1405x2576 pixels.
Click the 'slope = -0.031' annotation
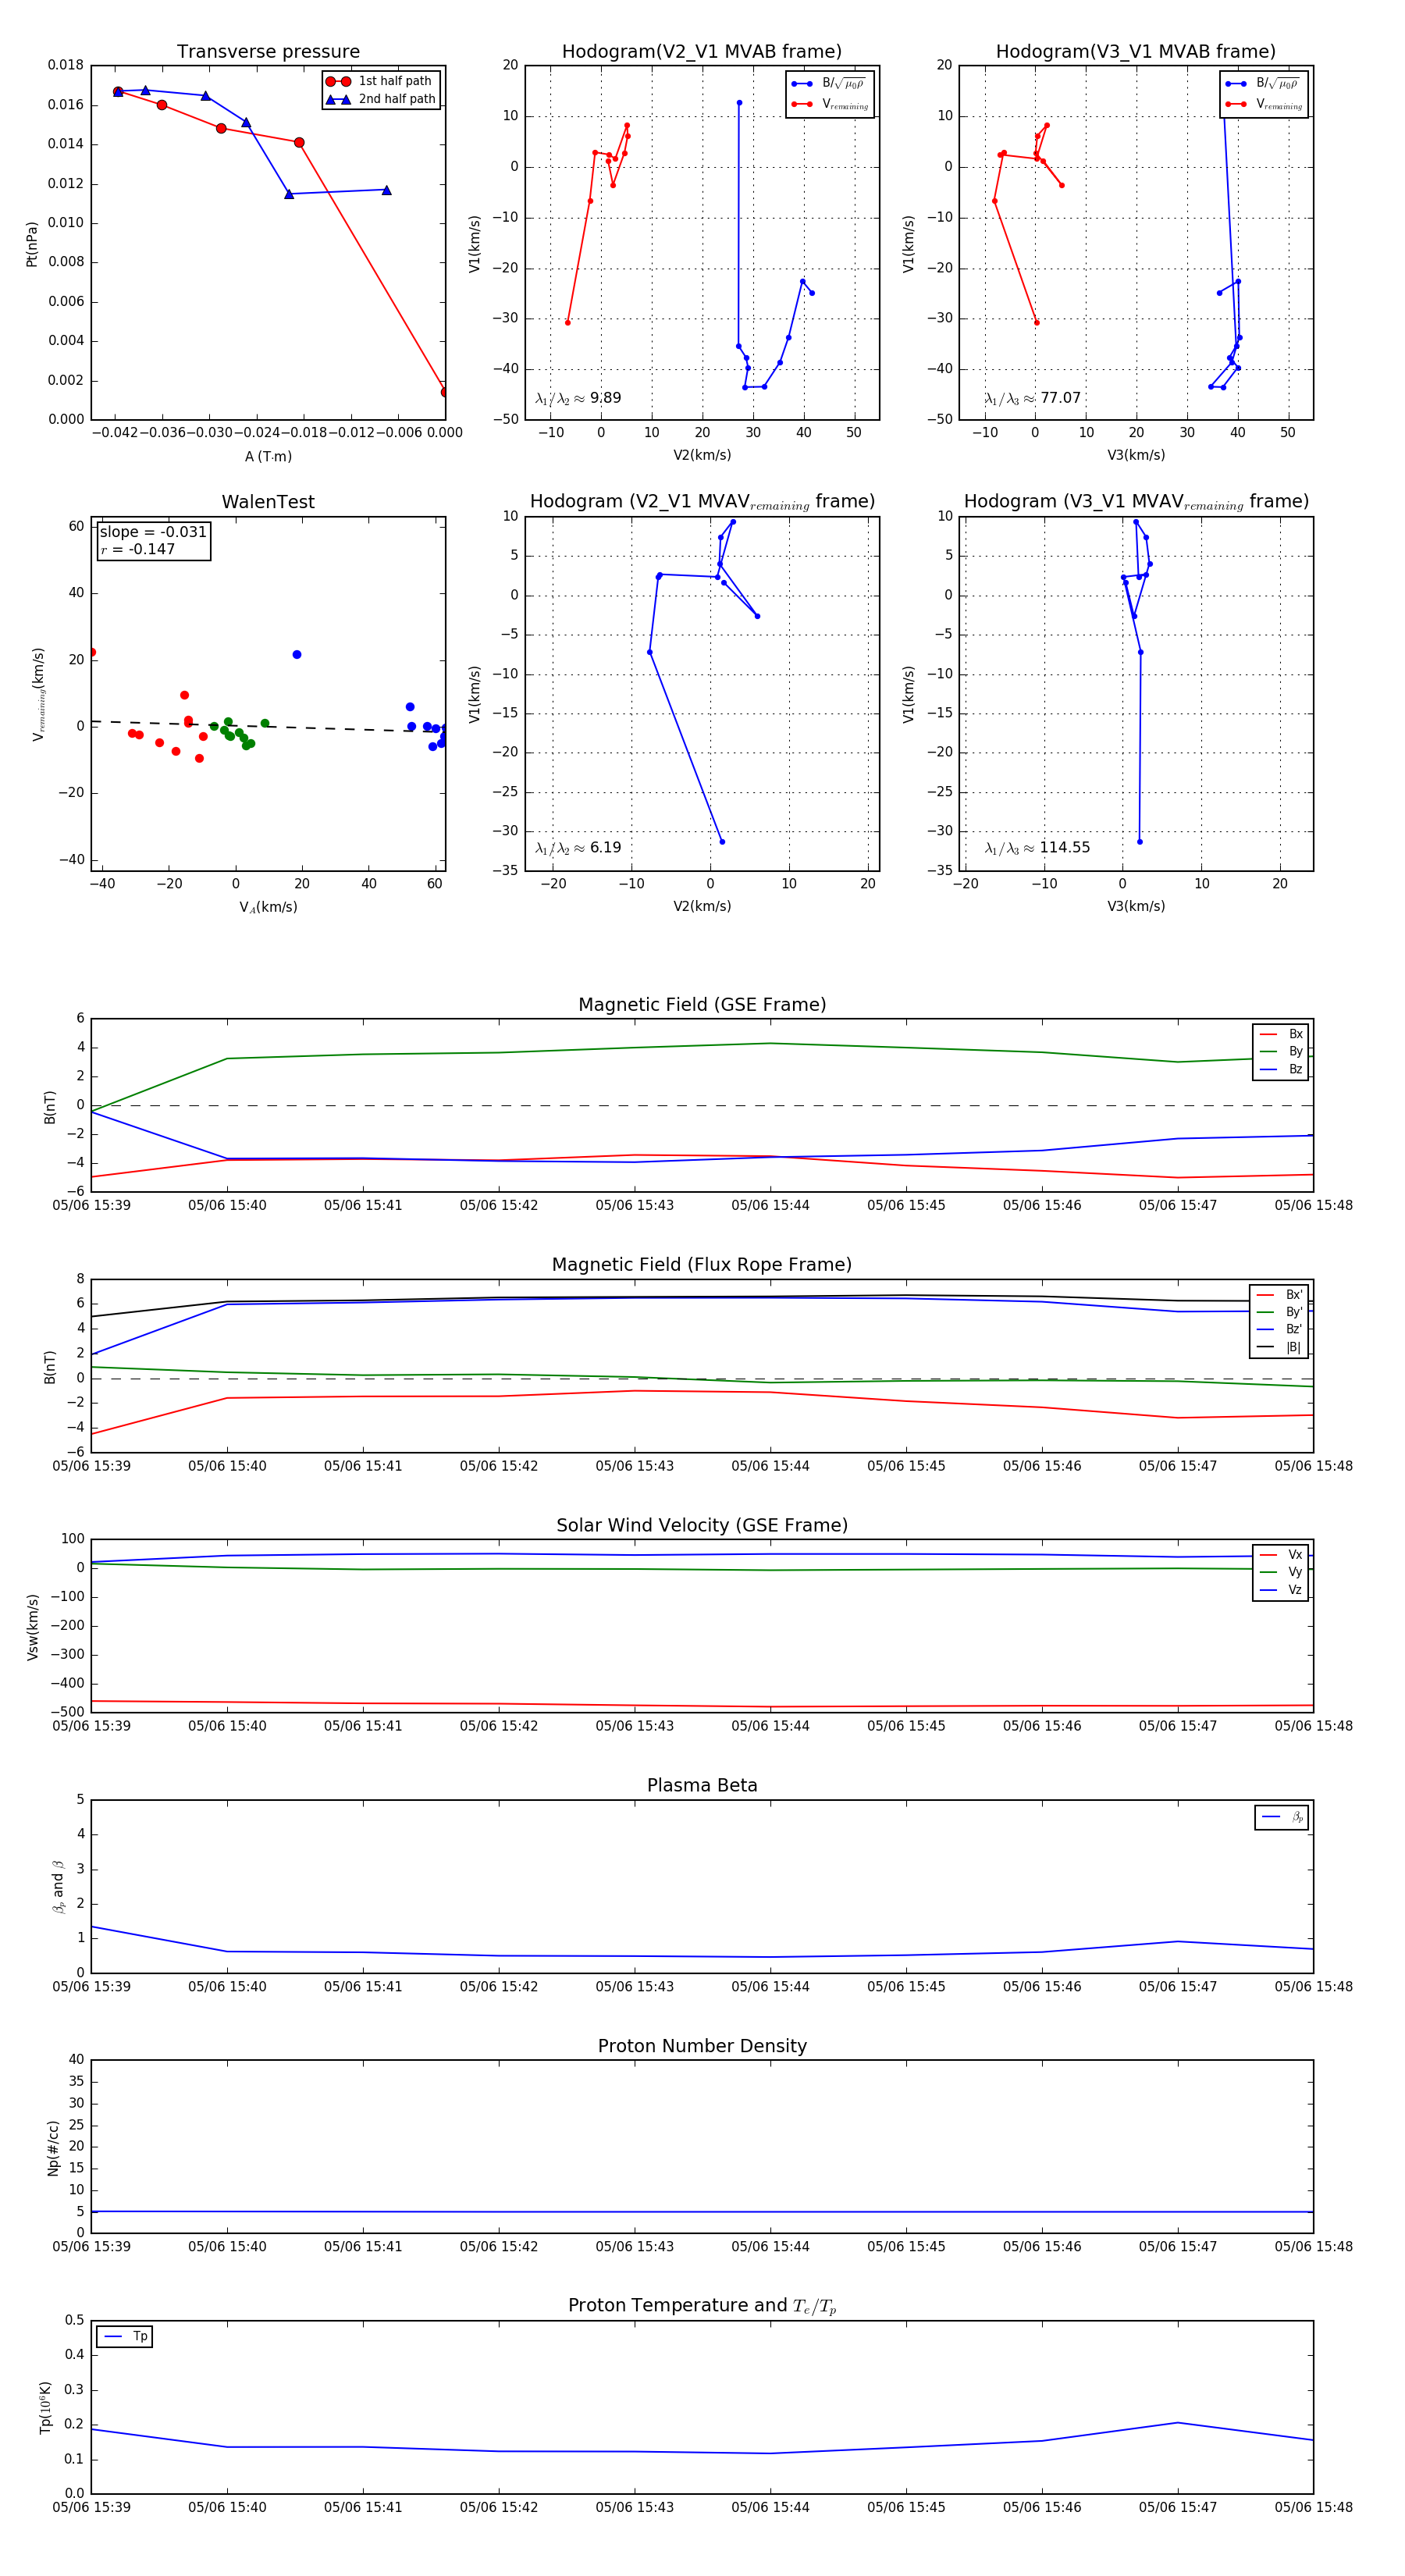coord(153,532)
